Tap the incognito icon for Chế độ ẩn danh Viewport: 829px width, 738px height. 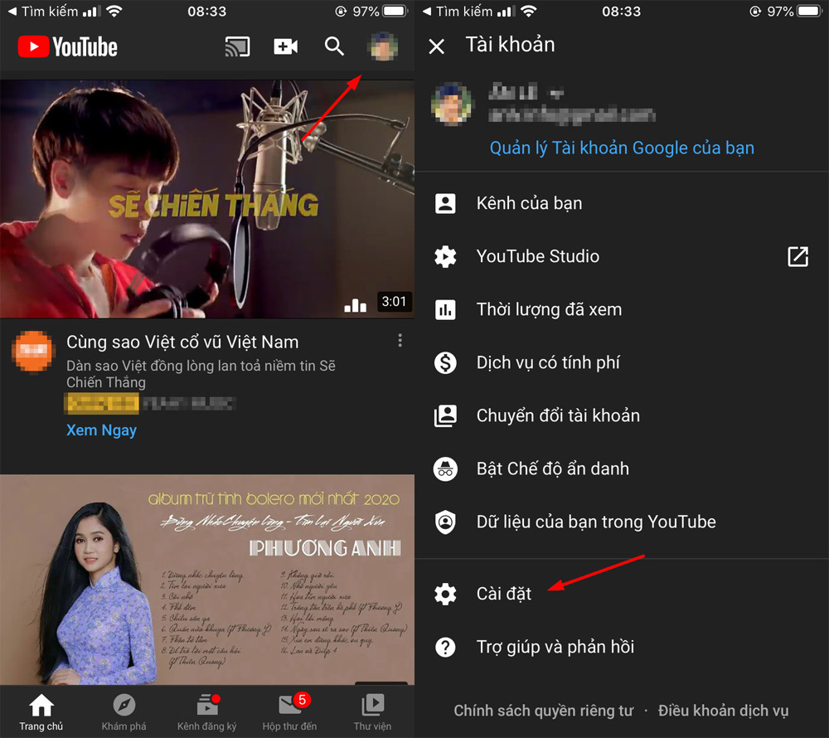tap(445, 469)
